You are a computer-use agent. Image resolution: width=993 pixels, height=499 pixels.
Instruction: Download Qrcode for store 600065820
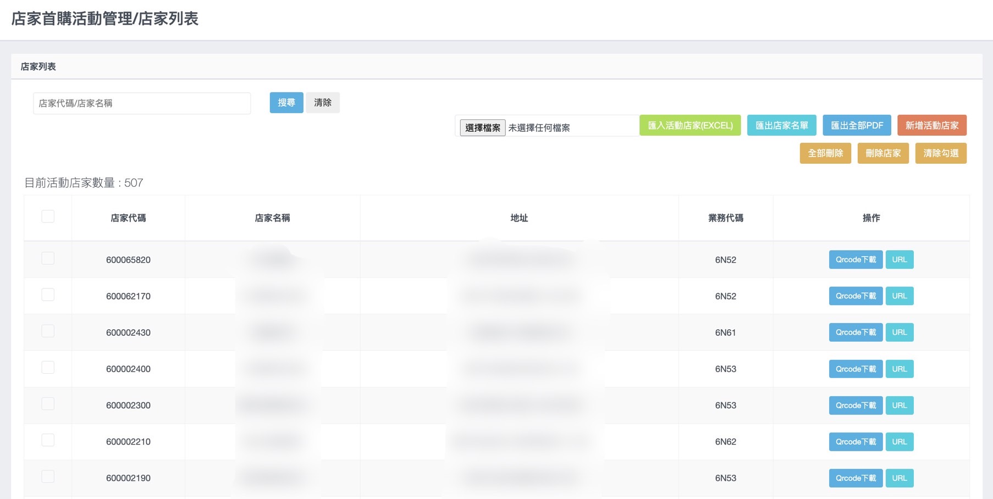coord(855,259)
